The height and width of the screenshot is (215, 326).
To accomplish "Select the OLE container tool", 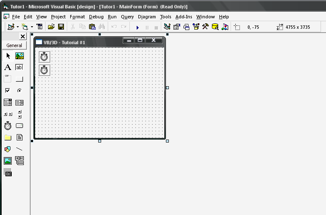I will pyautogui.click(x=8, y=172).
